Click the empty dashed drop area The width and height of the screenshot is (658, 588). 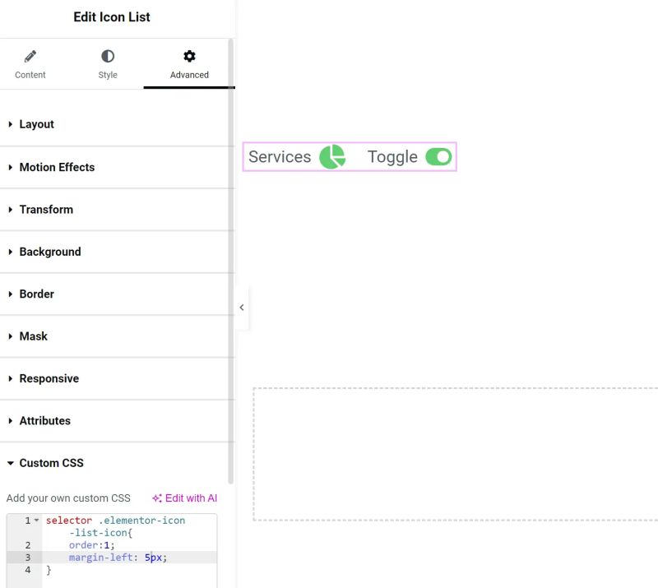[x=456, y=454]
